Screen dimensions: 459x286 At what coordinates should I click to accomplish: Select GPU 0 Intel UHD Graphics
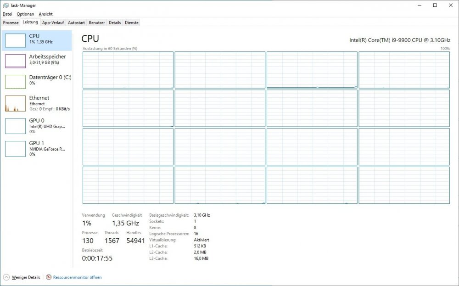(x=37, y=126)
